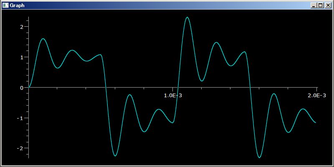Screen dimensions: 334x167
Task: Select the 2.0E-3 label on horizontal axis
Action: (317, 96)
